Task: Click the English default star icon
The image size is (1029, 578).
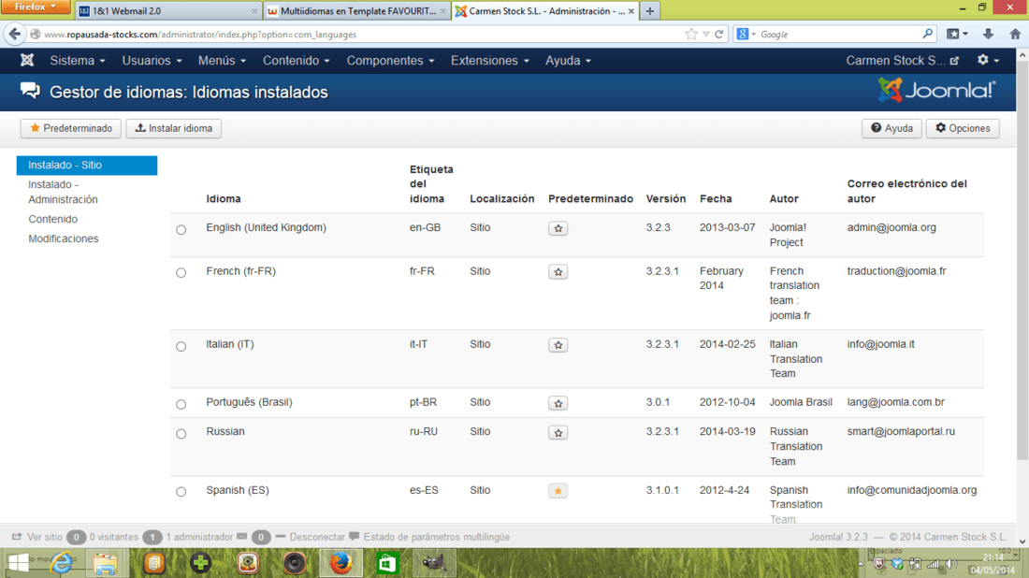Action: 558,228
